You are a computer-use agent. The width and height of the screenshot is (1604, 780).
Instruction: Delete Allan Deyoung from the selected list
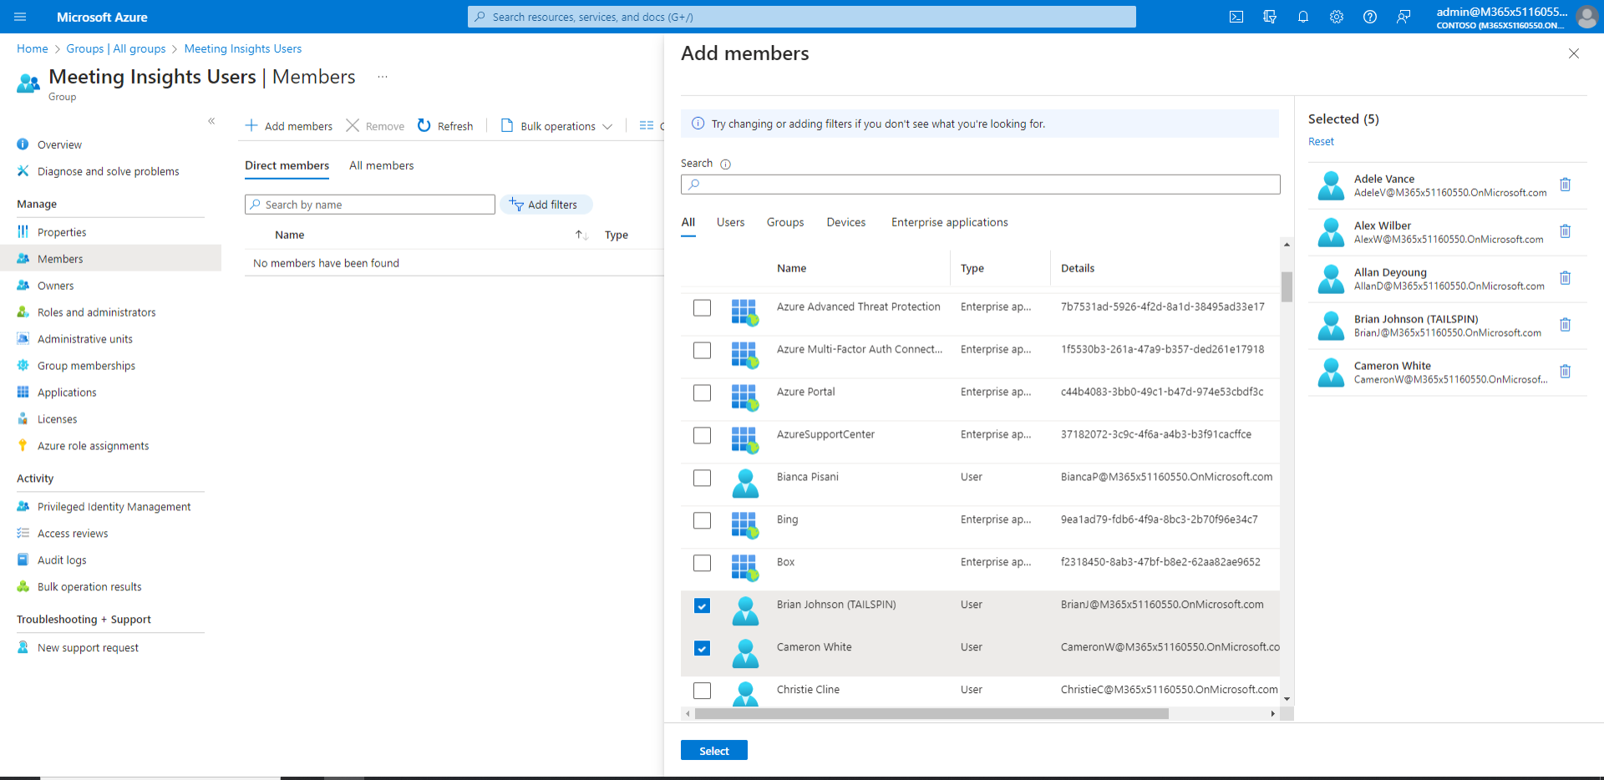point(1566,278)
